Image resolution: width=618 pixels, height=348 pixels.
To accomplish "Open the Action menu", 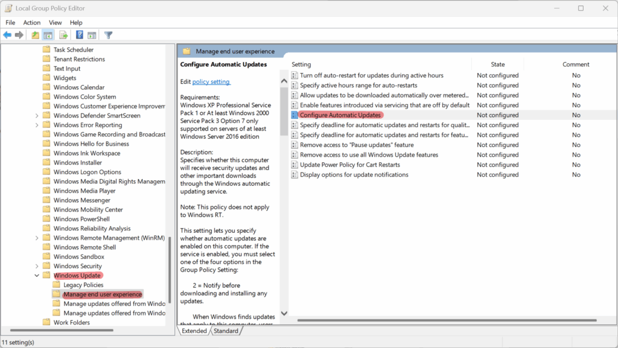I will [x=32, y=22].
